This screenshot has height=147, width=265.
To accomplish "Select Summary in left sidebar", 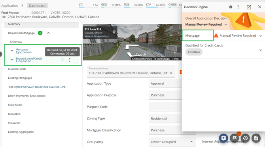I will [x=42, y=24].
